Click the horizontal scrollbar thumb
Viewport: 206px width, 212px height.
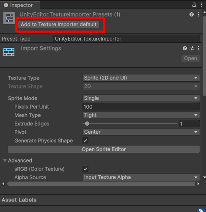101,184
